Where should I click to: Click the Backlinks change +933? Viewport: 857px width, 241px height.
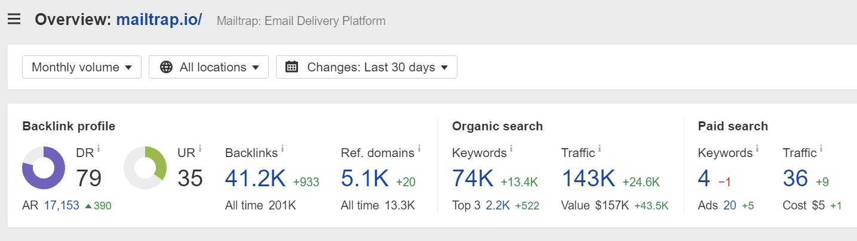tap(305, 181)
